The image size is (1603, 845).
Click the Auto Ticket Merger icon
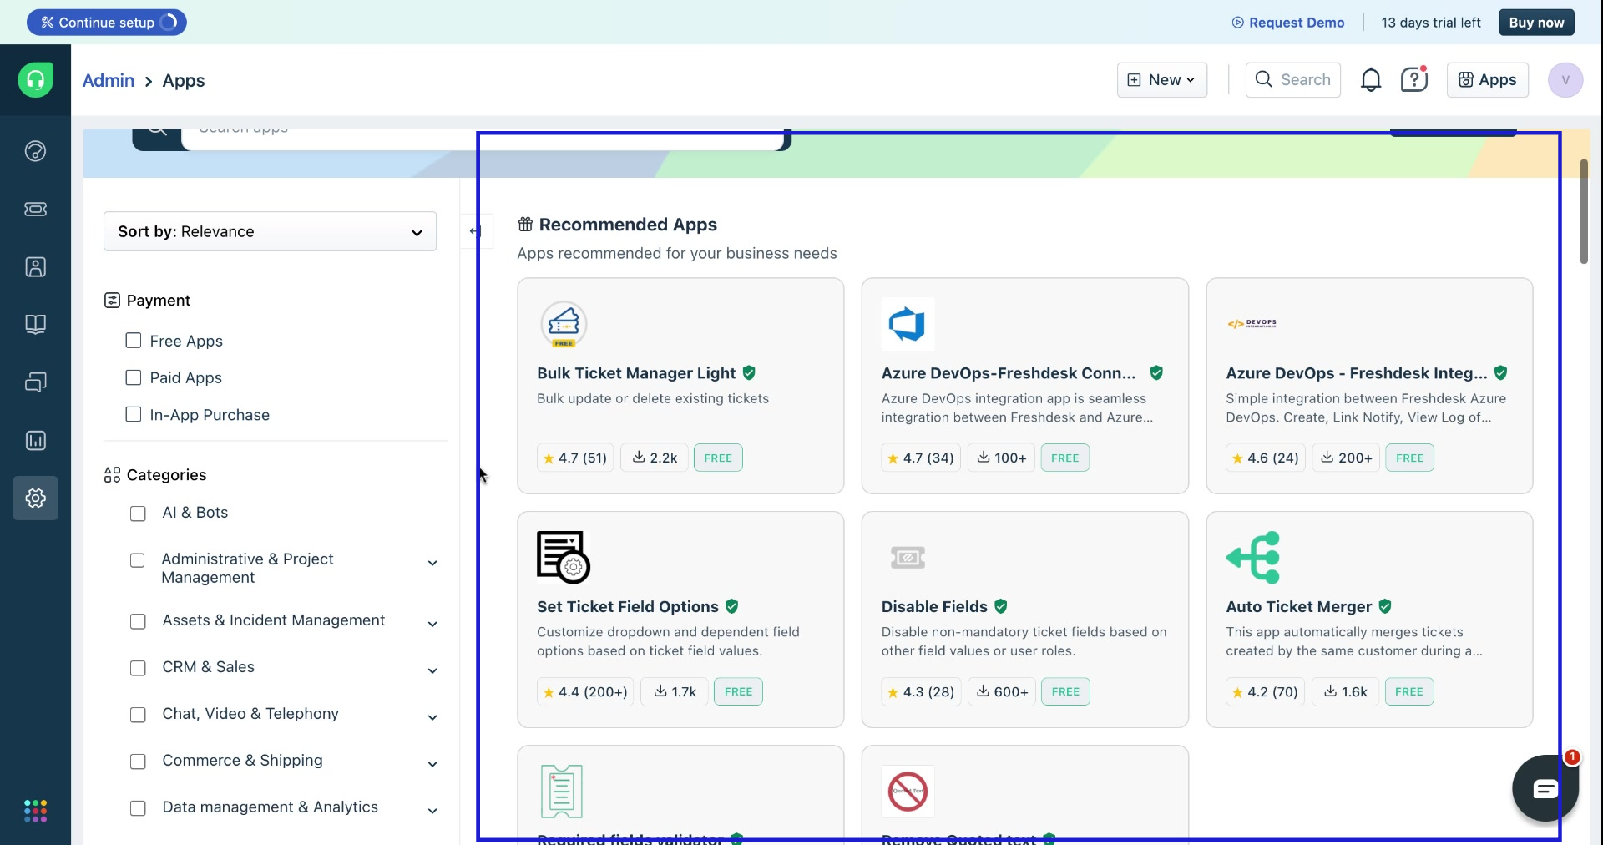tap(1253, 557)
